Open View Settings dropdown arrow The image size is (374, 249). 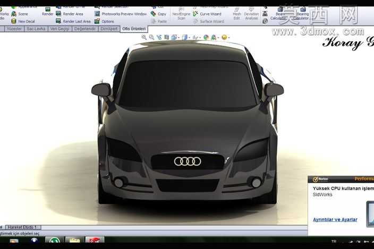229,38
